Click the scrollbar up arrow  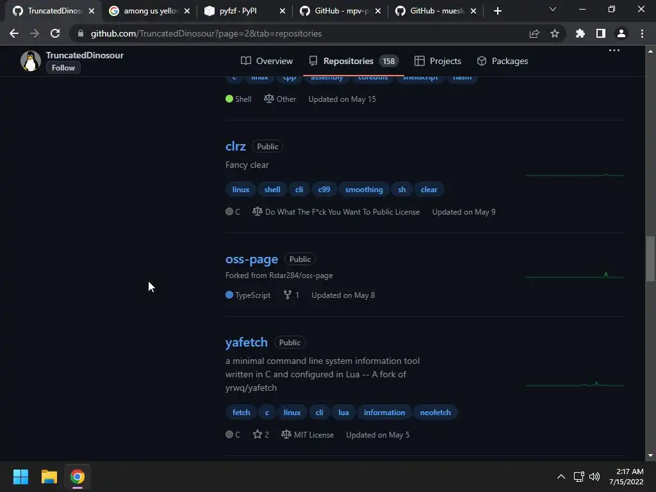pos(650,51)
